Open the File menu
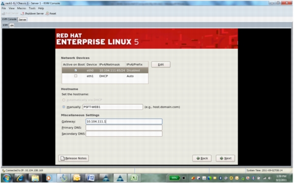The height and width of the screenshot is (184, 294). (x=4, y=8)
